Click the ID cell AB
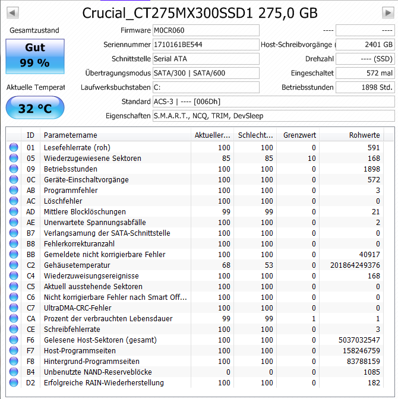 pyautogui.click(x=30, y=191)
